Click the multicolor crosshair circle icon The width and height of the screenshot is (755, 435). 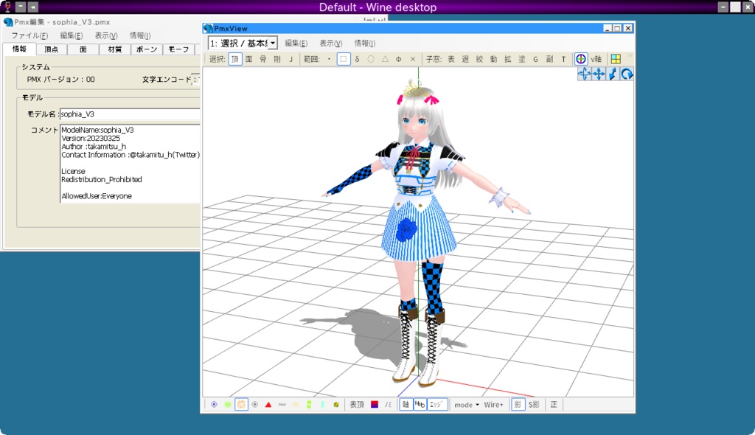pos(581,59)
